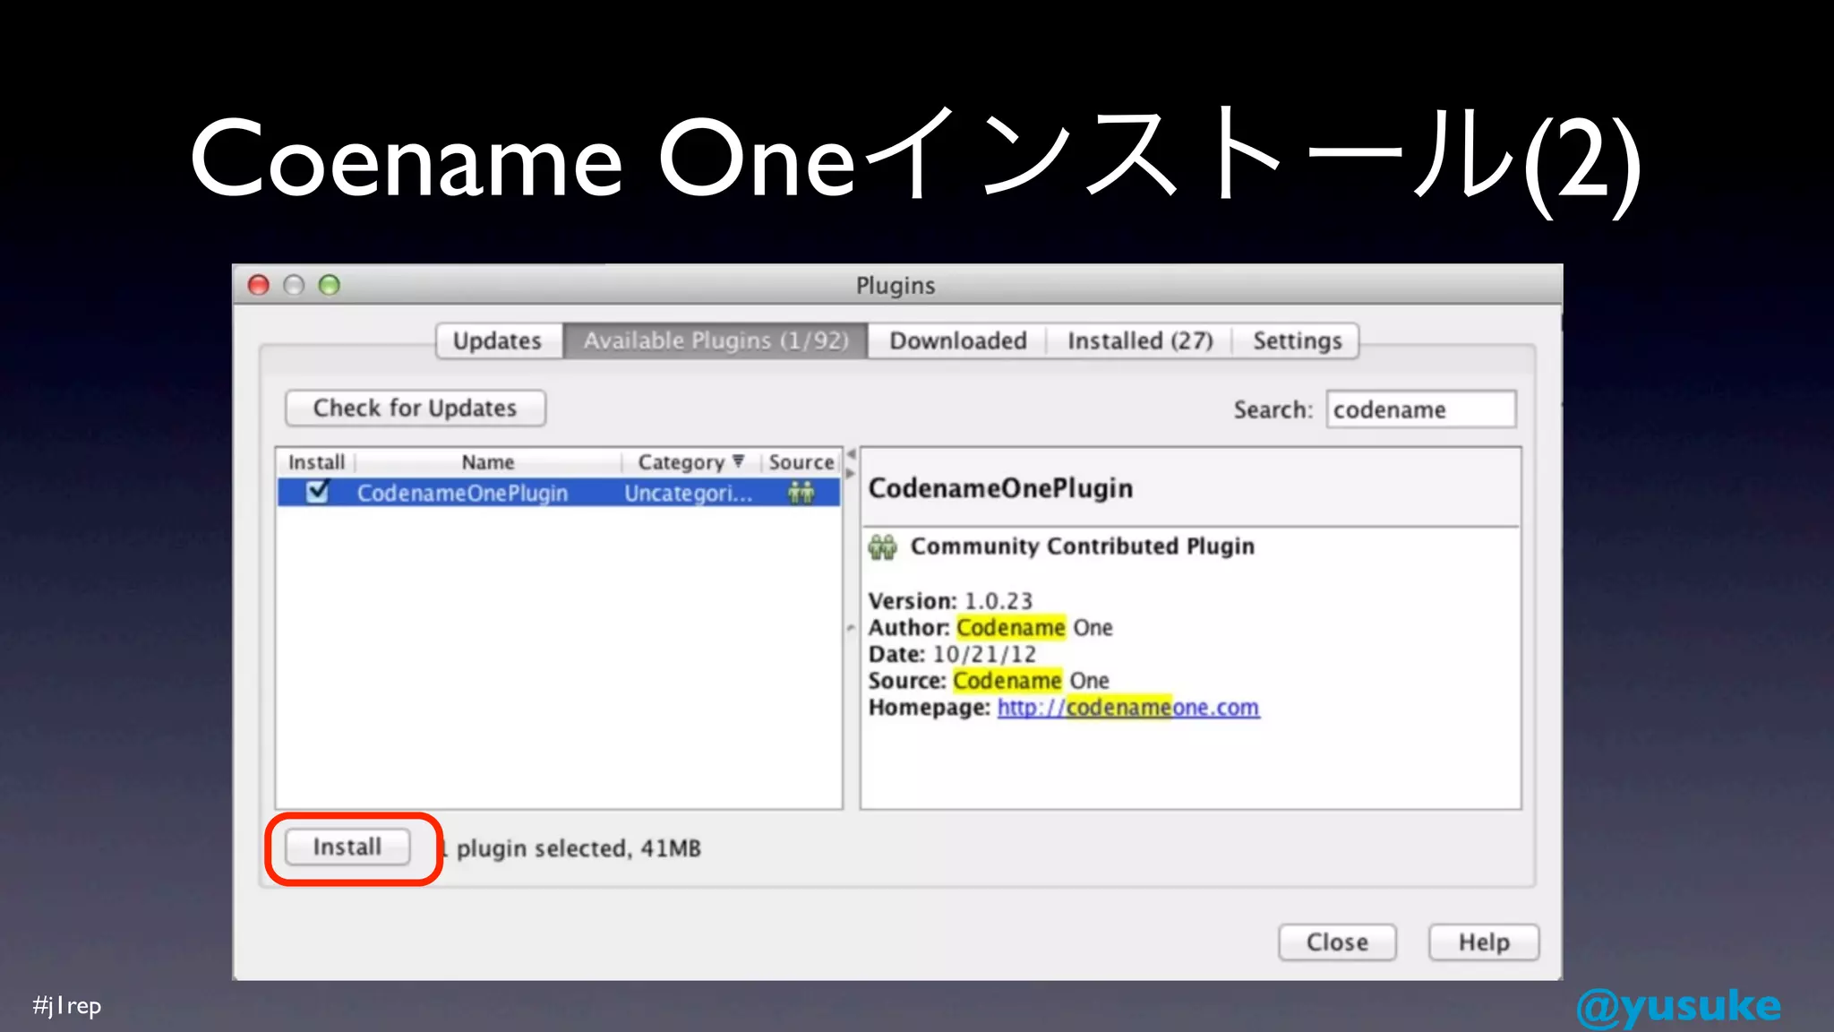Select the CodenameOnePlugin name cell
Screen dimensions: 1834x1032
tap(462, 494)
